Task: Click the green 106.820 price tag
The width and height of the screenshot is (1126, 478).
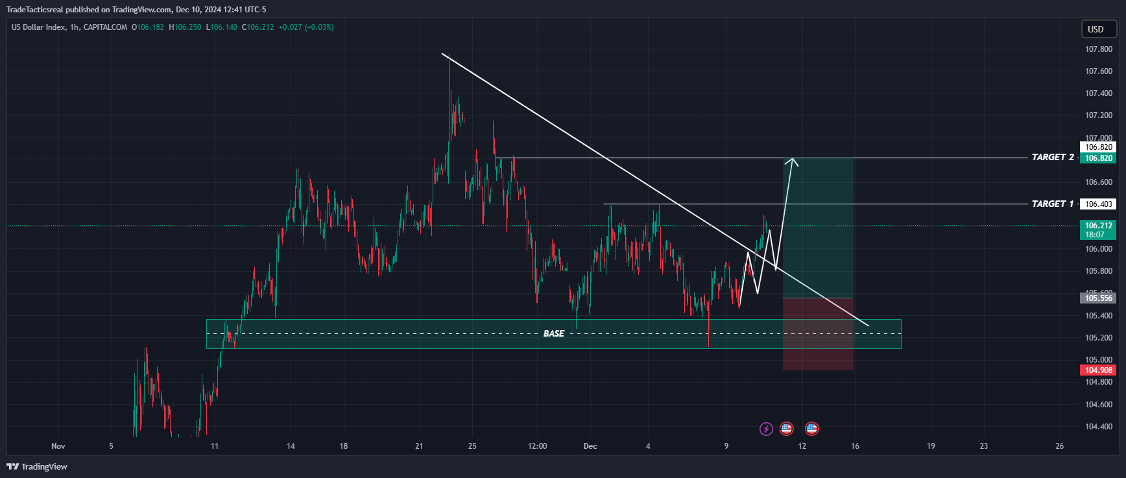Action: click(x=1098, y=158)
